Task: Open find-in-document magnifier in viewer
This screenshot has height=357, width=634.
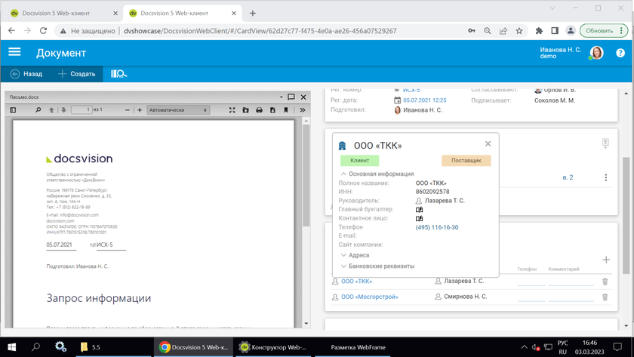Action: click(38, 110)
